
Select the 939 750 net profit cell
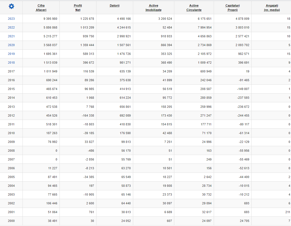point(78,36)
